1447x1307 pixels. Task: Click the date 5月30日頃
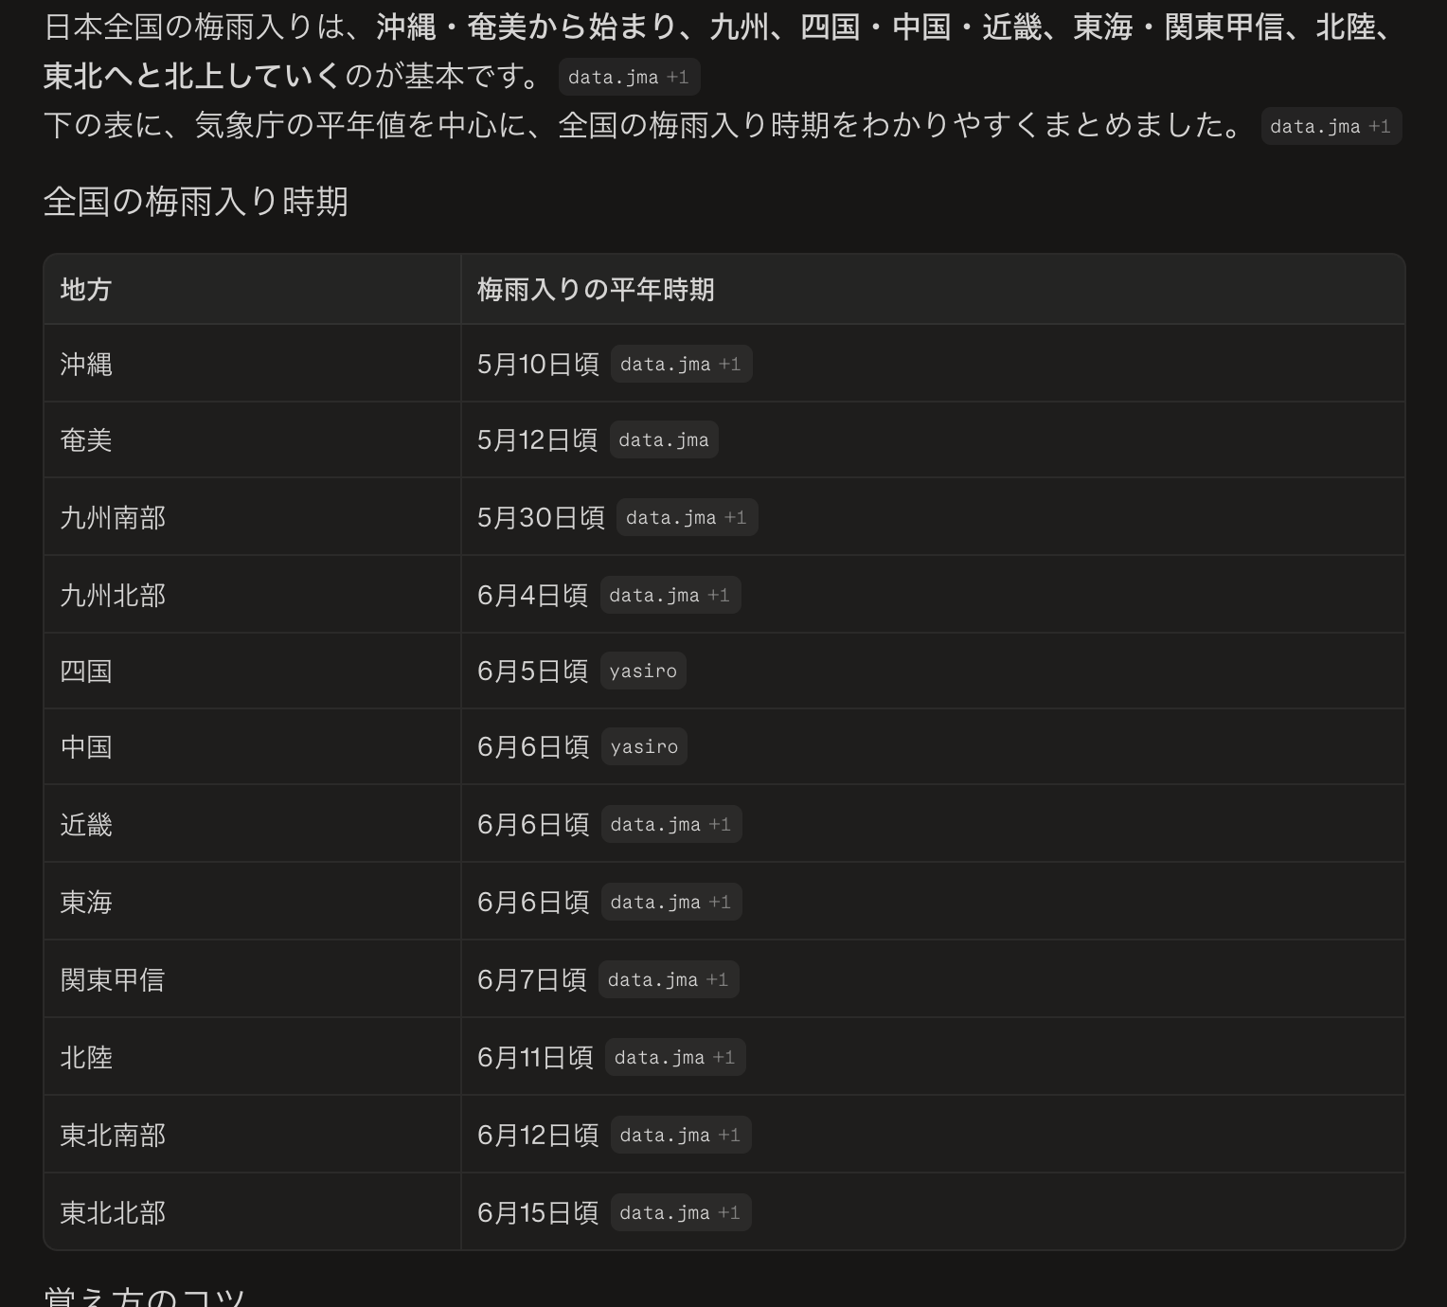coord(541,518)
